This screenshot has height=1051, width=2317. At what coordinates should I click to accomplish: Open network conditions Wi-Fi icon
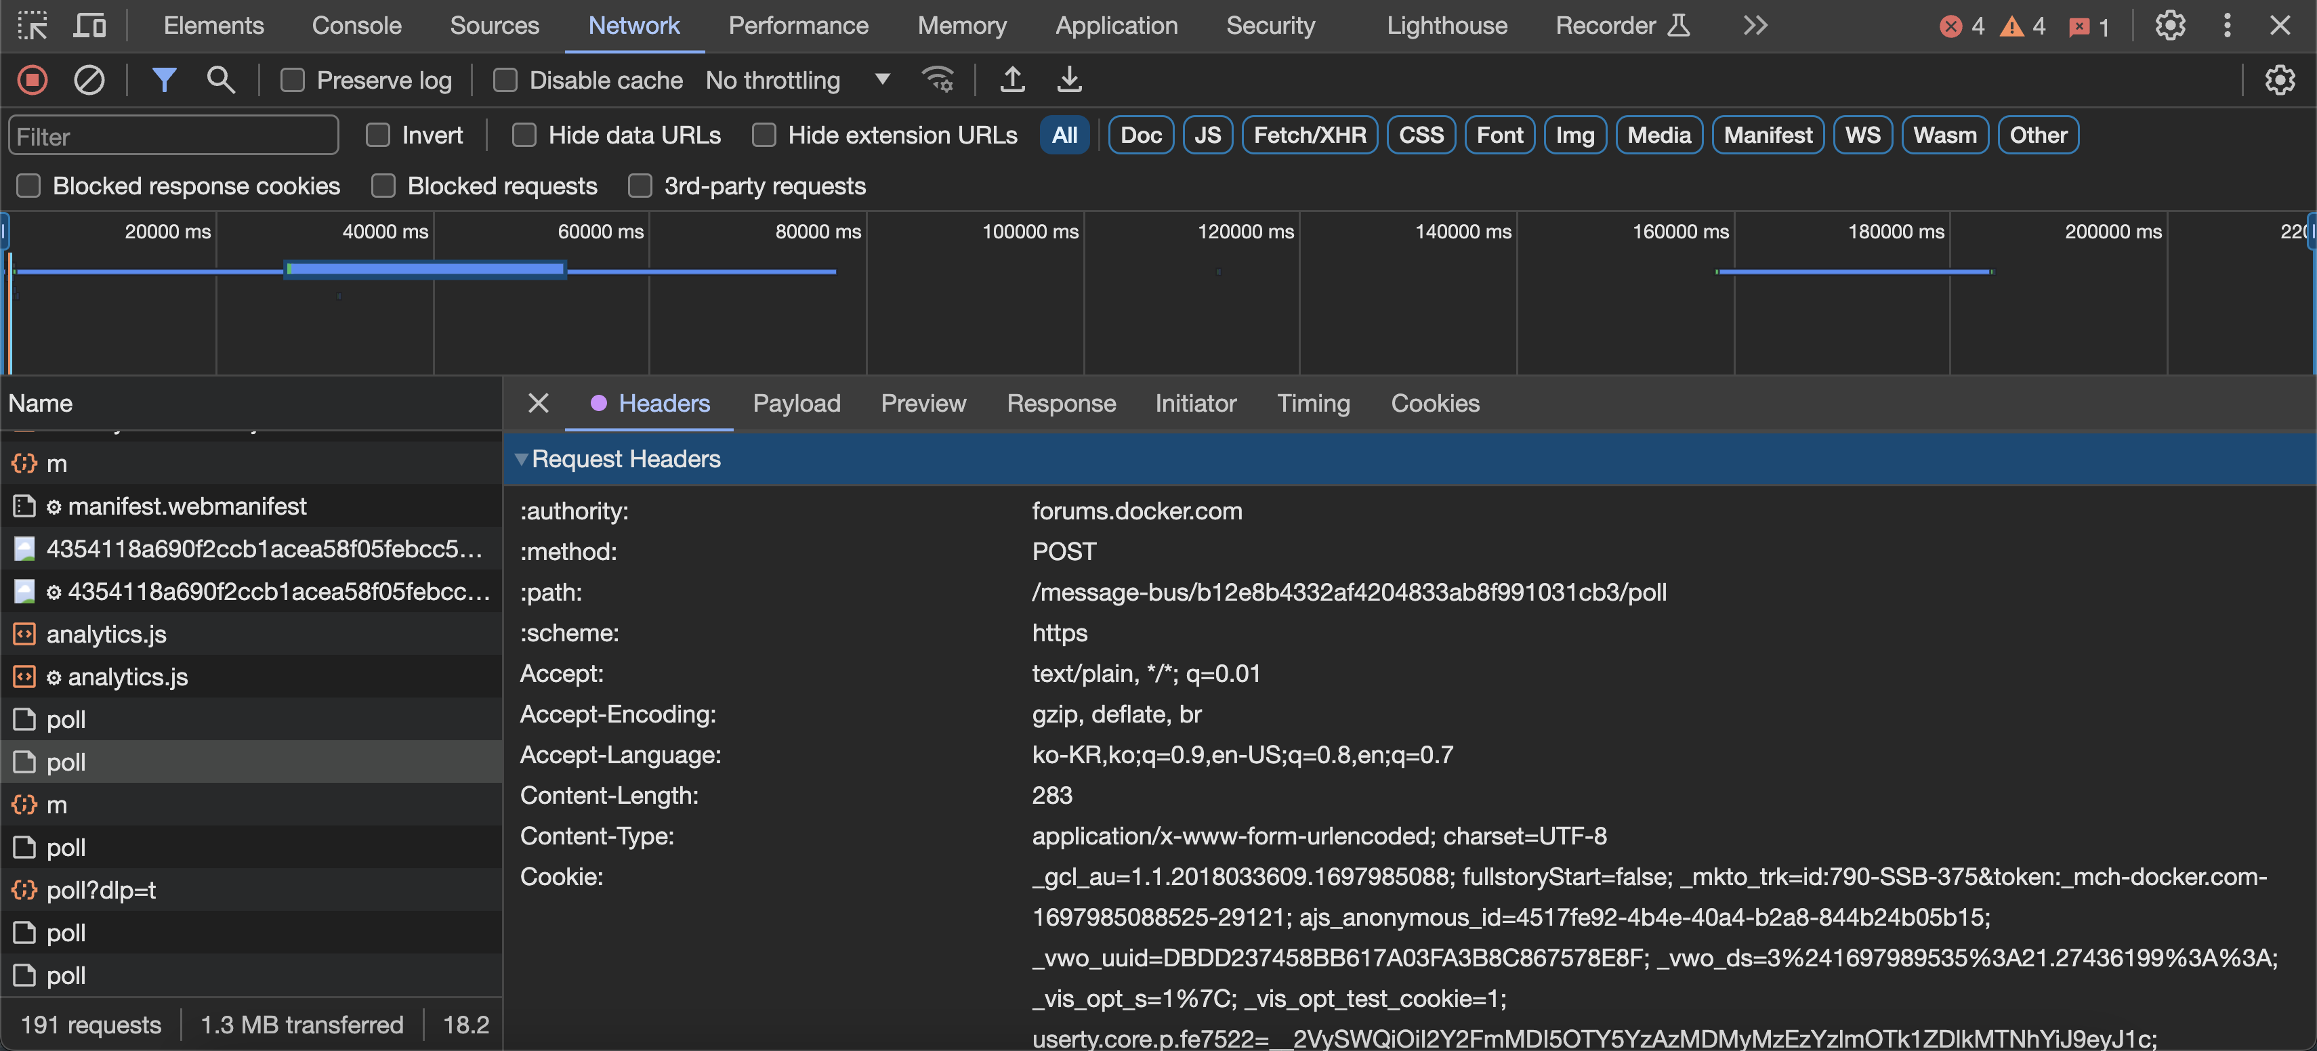[938, 80]
